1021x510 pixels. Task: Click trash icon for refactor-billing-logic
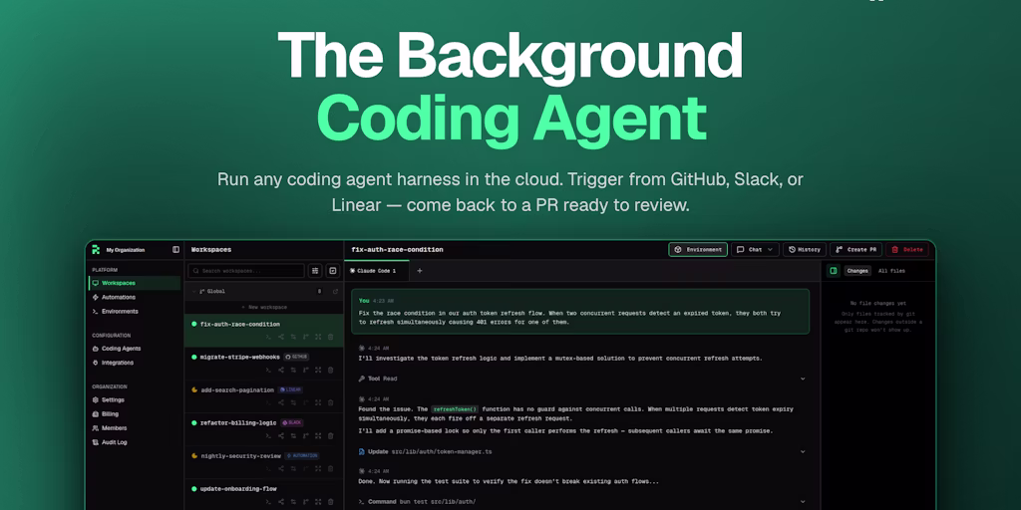pos(330,436)
